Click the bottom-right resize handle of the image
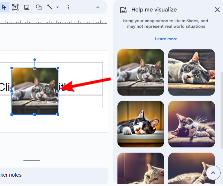Viewport: 223px width, 186px height. [58, 114]
